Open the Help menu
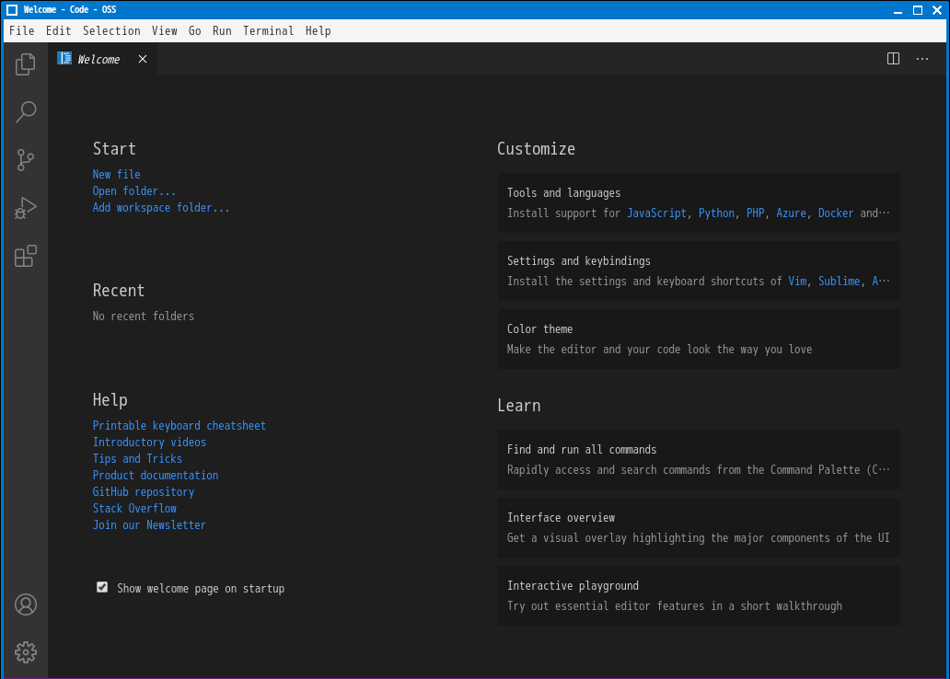The width and height of the screenshot is (950, 679). [x=319, y=31]
